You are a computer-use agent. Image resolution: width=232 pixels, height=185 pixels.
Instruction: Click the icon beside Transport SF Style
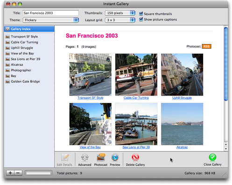[7, 37]
